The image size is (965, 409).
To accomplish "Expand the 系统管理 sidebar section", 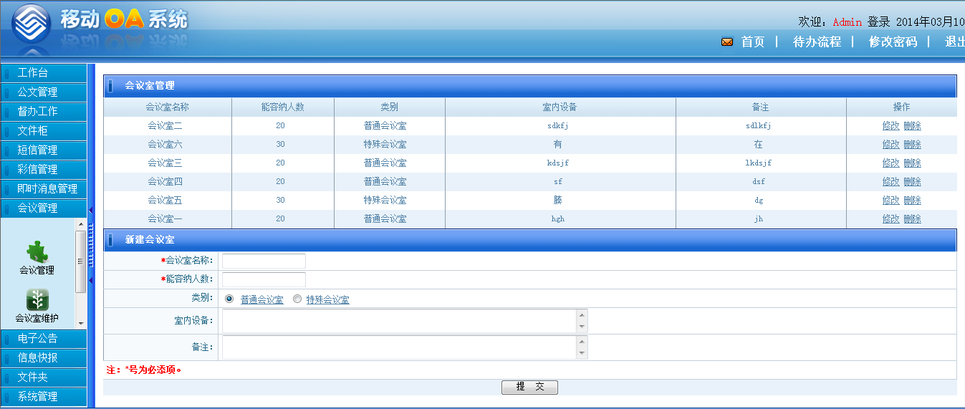I will pyautogui.click(x=43, y=397).
